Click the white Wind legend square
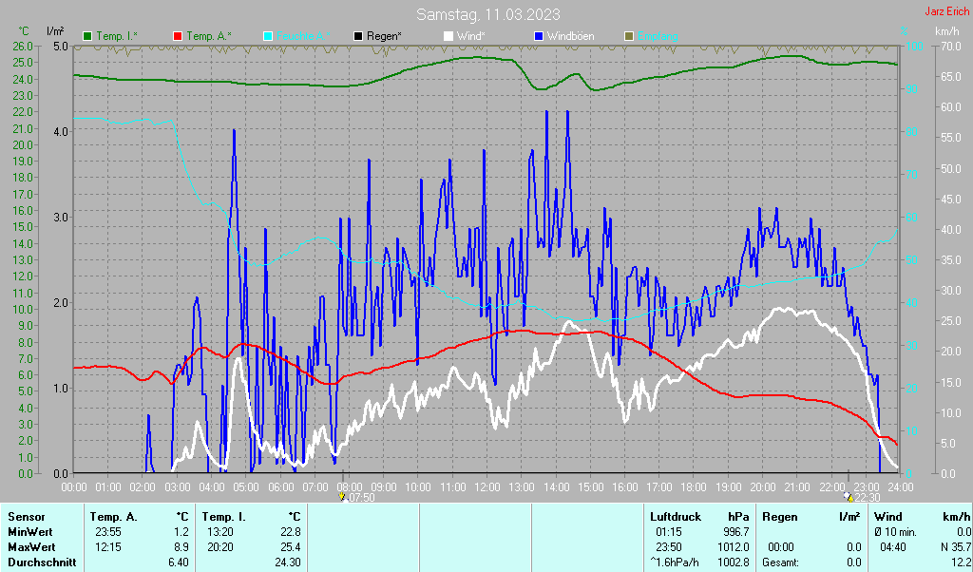Viewport: 973px width, 572px height. (x=449, y=36)
